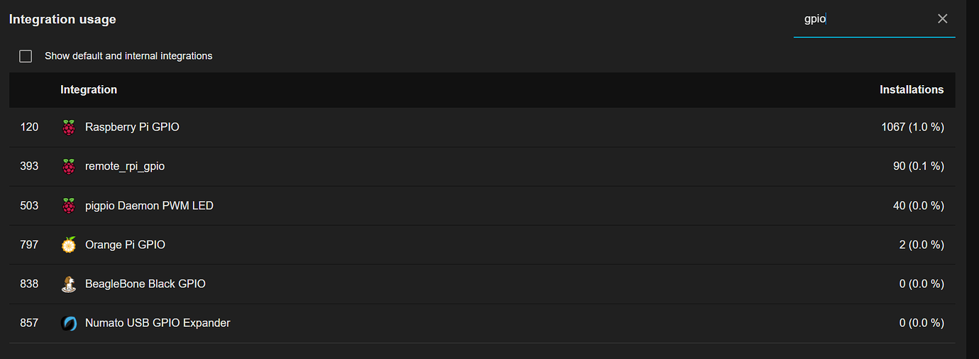Open the BeagleBone Black GPIO integration name
This screenshot has height=359, width=979.
[145, 284]
